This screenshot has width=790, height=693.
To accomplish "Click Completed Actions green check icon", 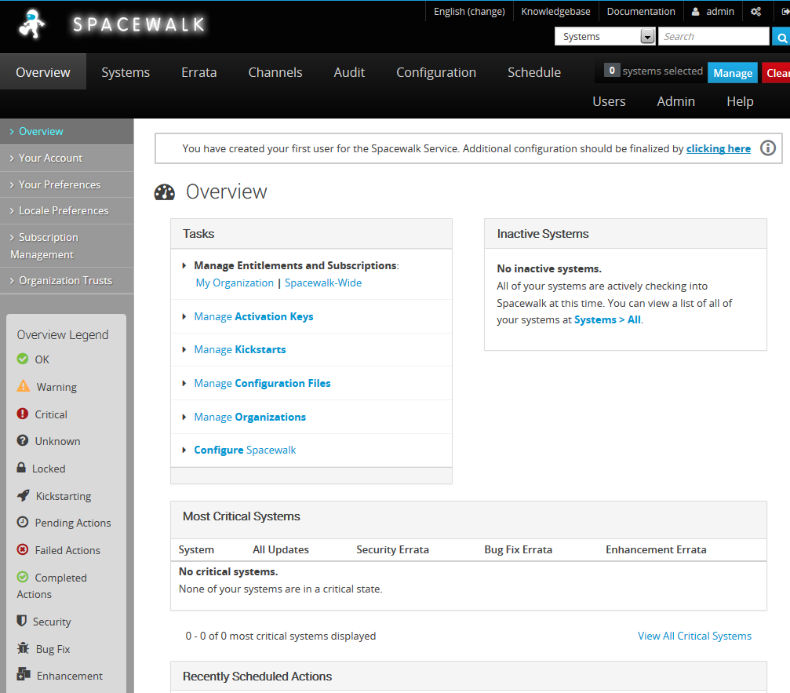I will tap(23, 577).
